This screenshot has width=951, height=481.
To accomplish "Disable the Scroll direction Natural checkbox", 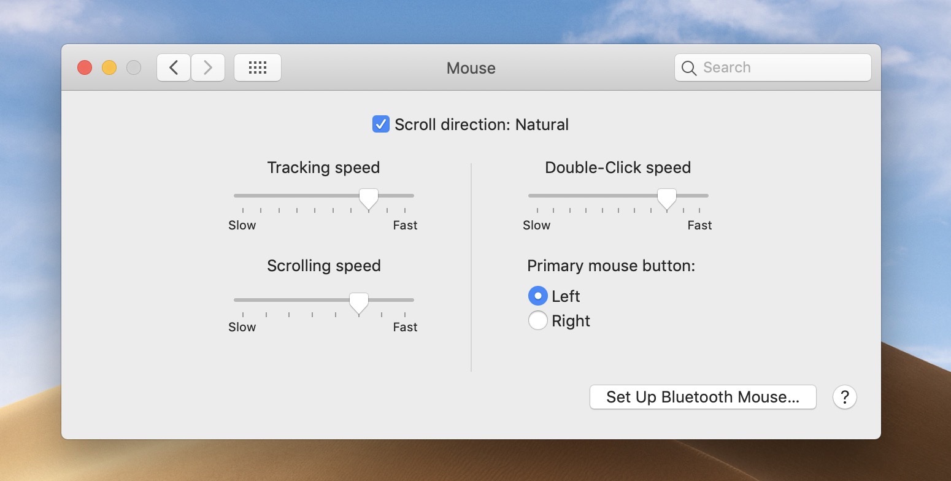I will pos(381,125).
